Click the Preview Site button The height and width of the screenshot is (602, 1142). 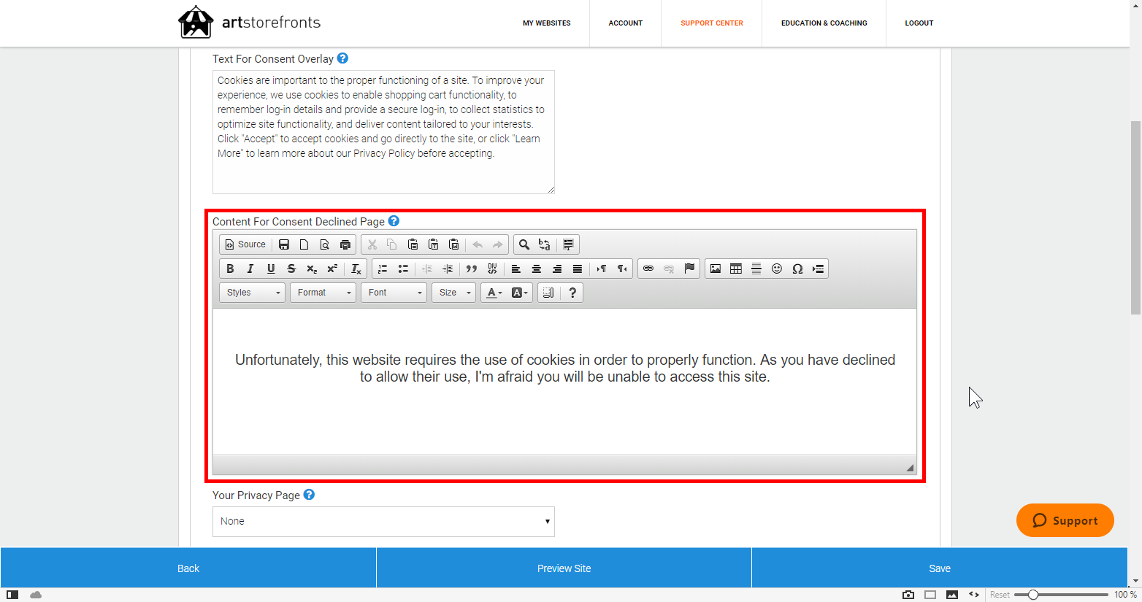click(564, 568)
